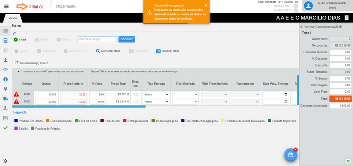Toggle Desp Inc. checkbox for item 16319
The image size is (353, 166).
pos(136,95)
